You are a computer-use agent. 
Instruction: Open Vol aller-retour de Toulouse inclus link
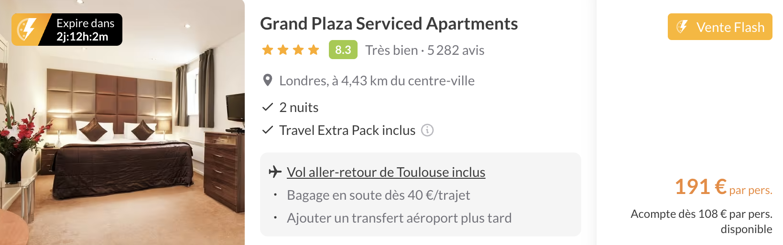pos(386,172)
